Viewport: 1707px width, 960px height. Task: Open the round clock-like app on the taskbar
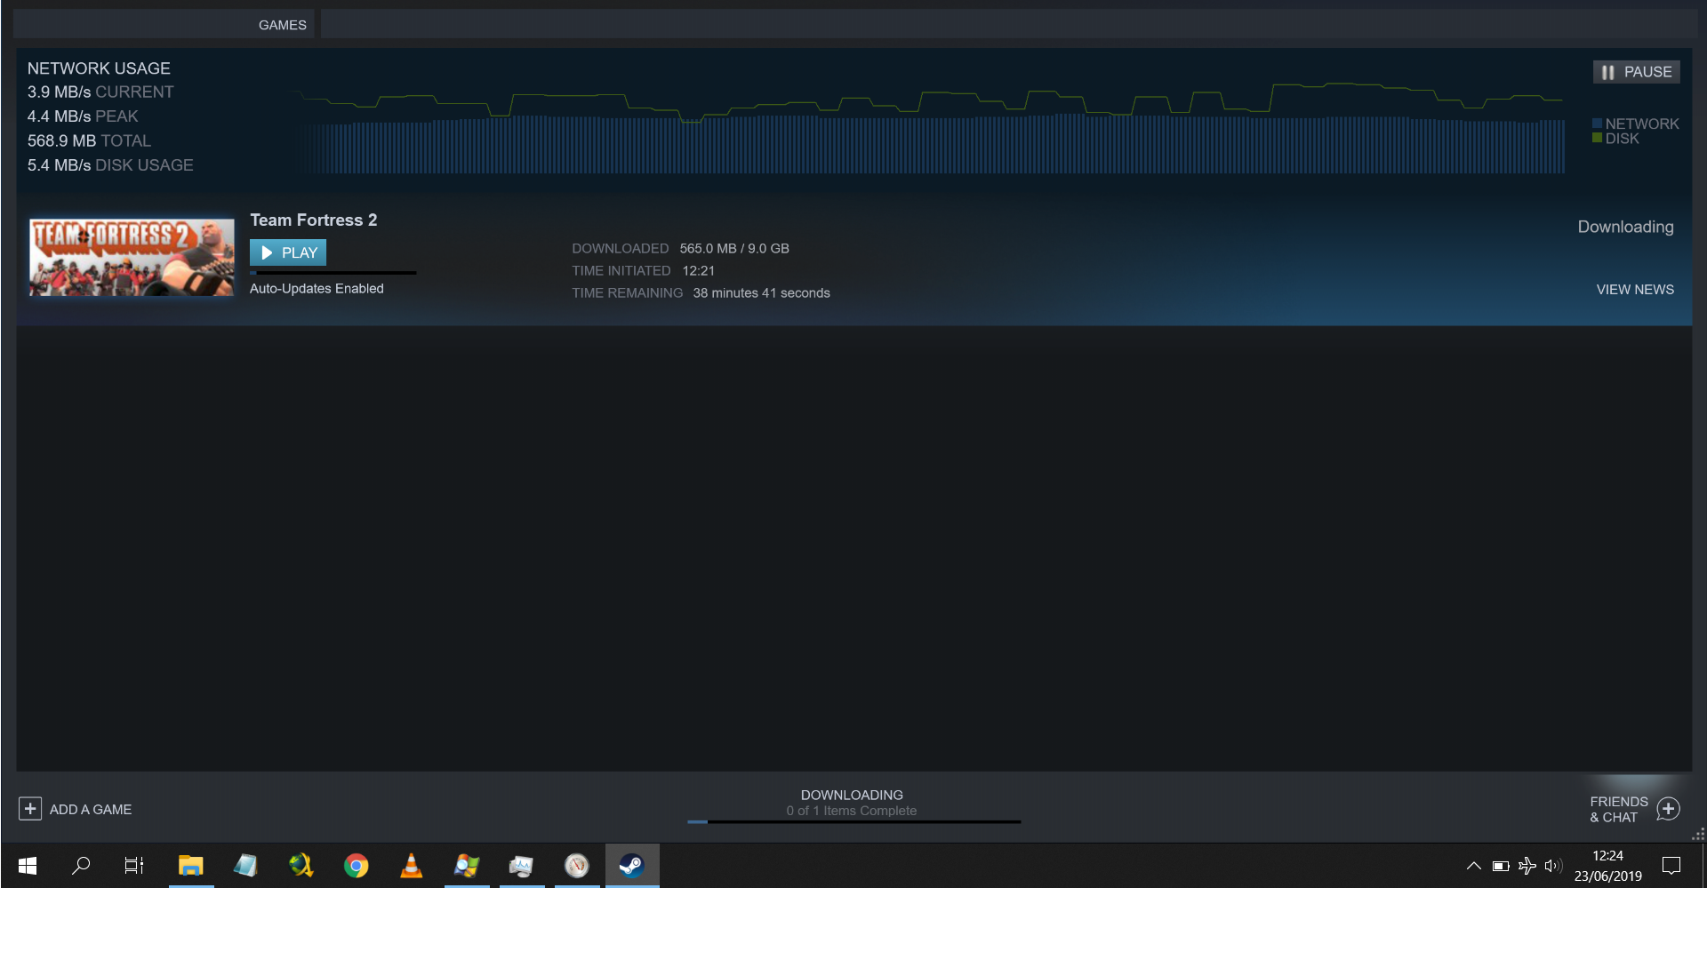(x=577, y=866)
